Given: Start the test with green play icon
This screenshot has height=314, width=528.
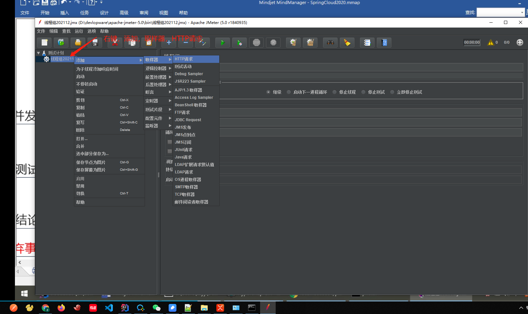Looking at the screenshot, I should pyautogui.click(x=222, y=42).
